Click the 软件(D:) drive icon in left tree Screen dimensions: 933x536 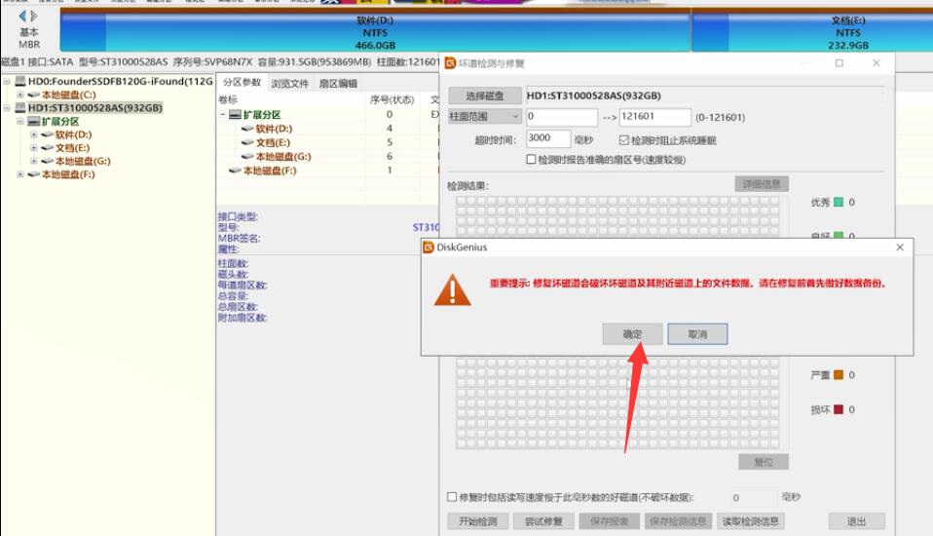coord(48,134)
